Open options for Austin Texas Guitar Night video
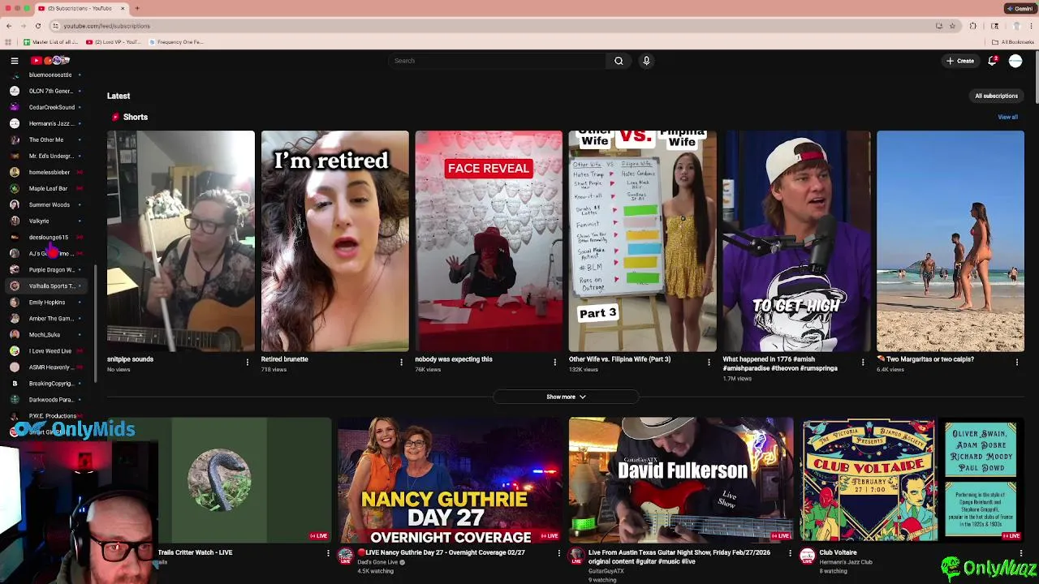1039x584 pixels. click(x=790, y=553)
